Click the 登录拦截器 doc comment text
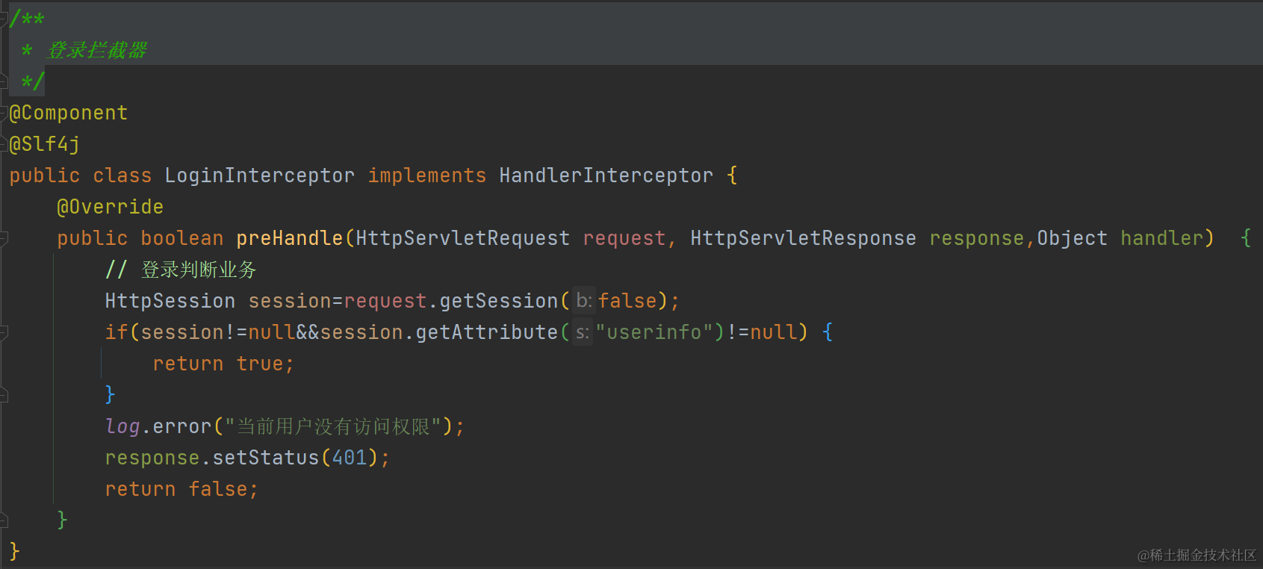1263x569 pixels. (x=97, y=50)
